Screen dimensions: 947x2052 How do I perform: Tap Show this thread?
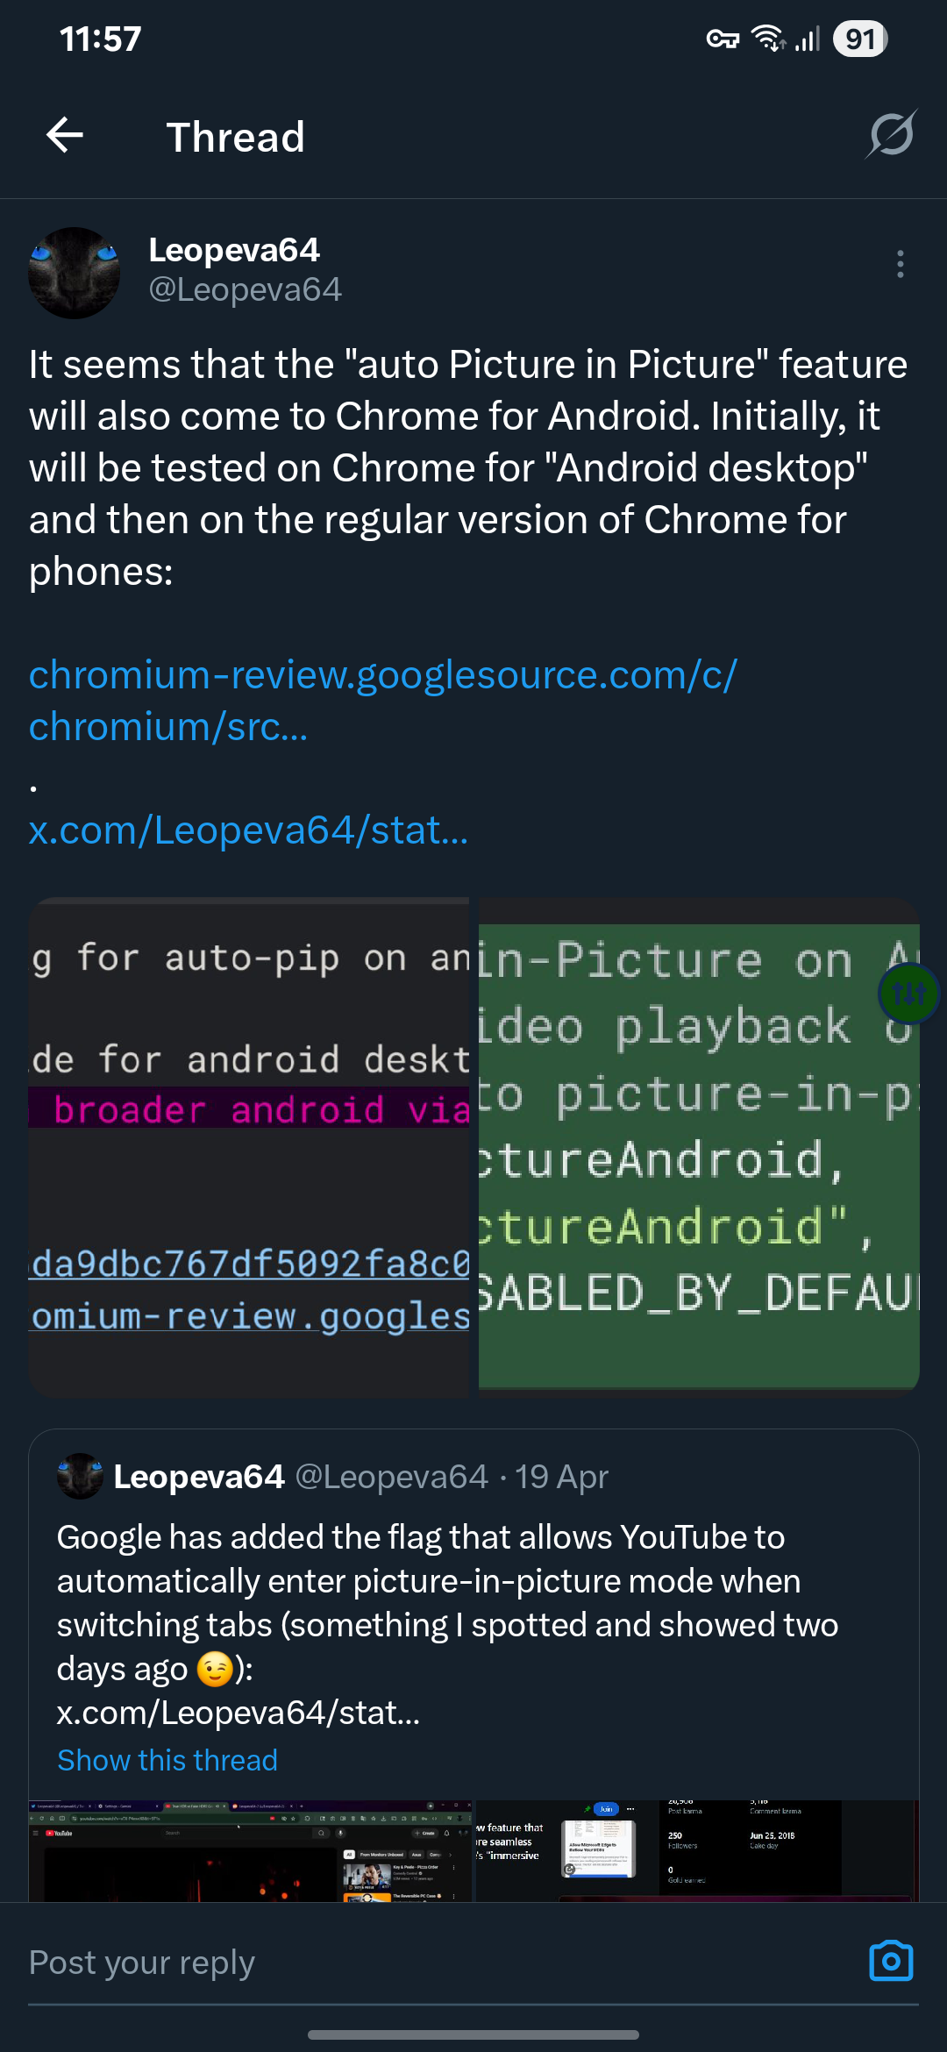click(x=167, y=1760)
